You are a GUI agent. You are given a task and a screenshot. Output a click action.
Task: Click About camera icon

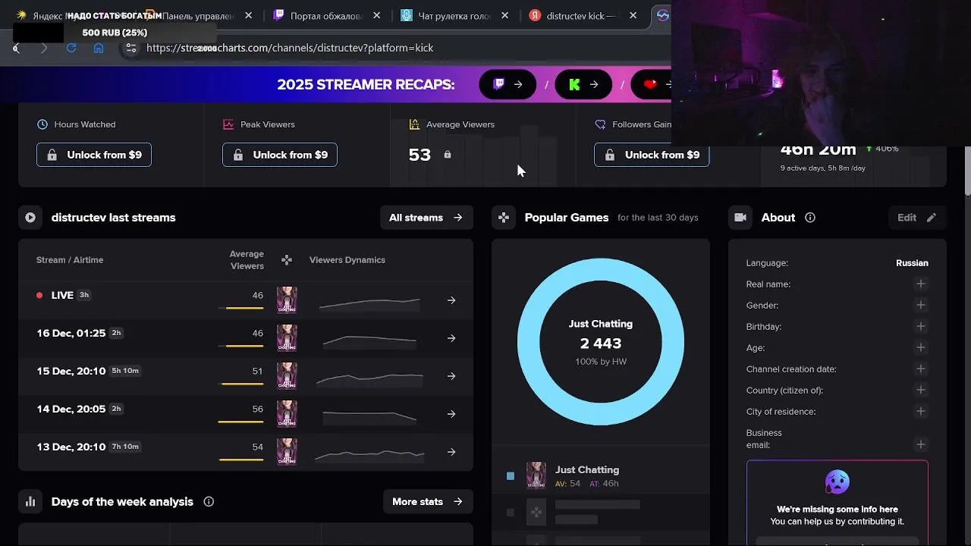(741, 218)
